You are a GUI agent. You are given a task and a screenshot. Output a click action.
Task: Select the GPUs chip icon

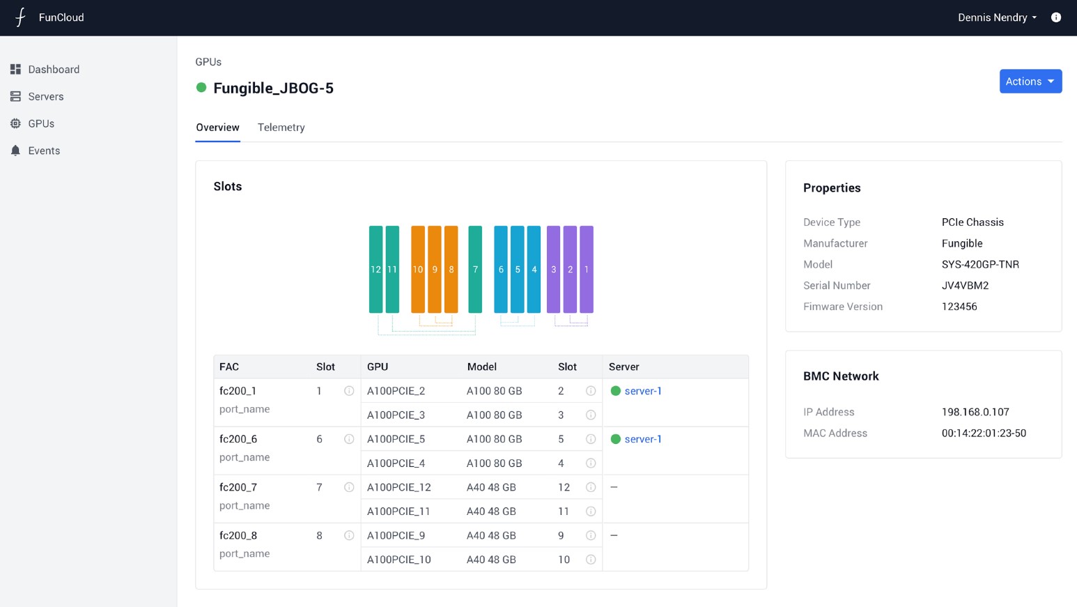15,123
